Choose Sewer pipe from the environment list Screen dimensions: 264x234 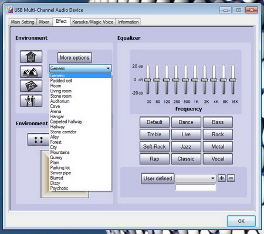(60, 173)
